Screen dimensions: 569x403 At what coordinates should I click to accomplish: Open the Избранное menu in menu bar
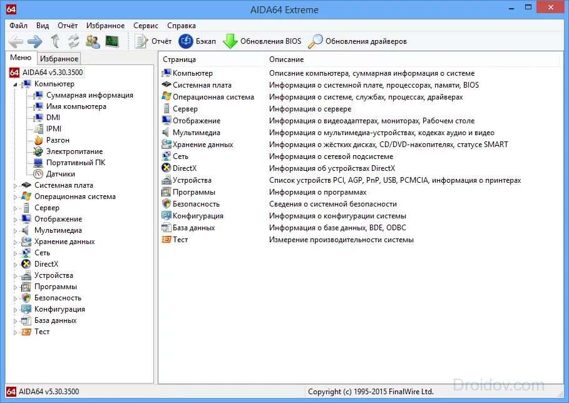[x=106, y=26]
